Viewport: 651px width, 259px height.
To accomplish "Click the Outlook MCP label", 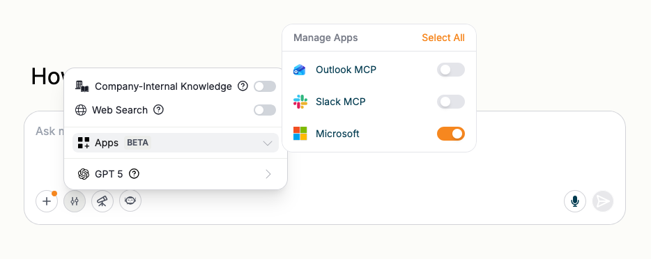I will pyautogui.click(x=346, y=70).
